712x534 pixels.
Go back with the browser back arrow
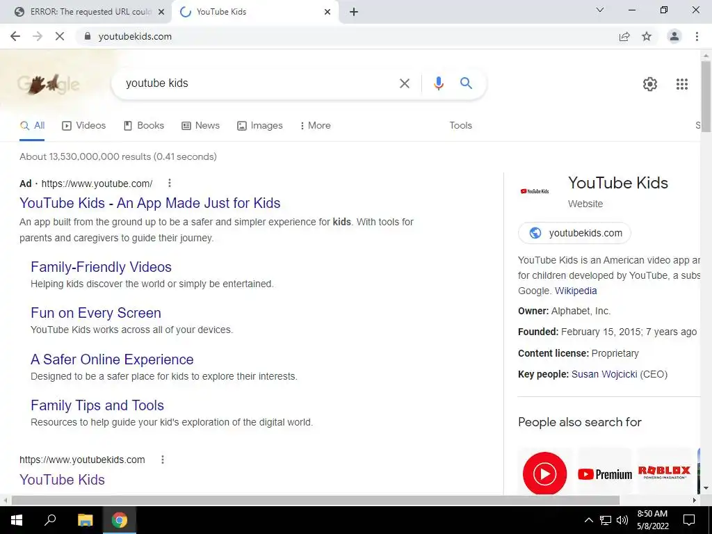click(15, 36)
